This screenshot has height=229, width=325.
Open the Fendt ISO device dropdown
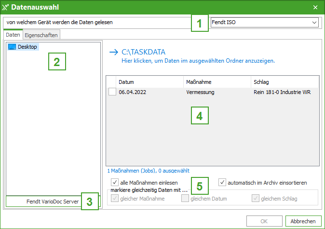click(314, 22)
